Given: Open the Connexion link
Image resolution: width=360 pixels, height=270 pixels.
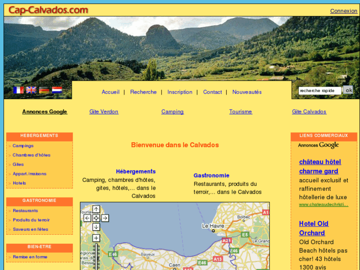Looking at the screenshot, I should coord(344,11).
